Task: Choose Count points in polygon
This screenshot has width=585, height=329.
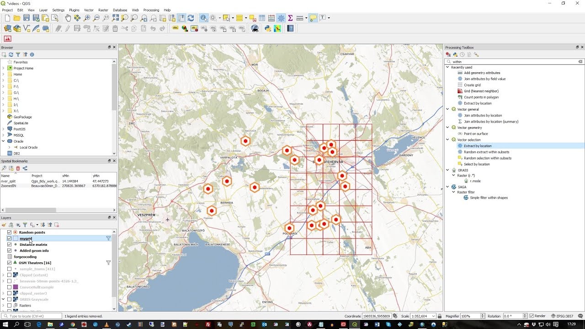Action: (x=481, y=97)
